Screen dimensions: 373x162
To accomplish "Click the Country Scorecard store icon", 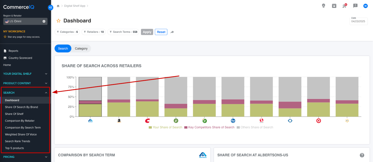I will [5, 58].
